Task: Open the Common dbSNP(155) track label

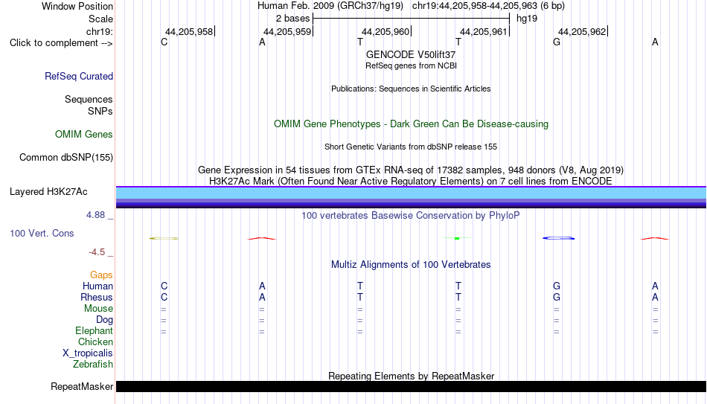Action: coord(66,158)
